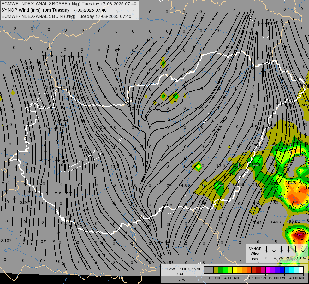Select the cyan swatch left of the 4000 tick
Screen dimensions: 309x284
tap(292, 270)
